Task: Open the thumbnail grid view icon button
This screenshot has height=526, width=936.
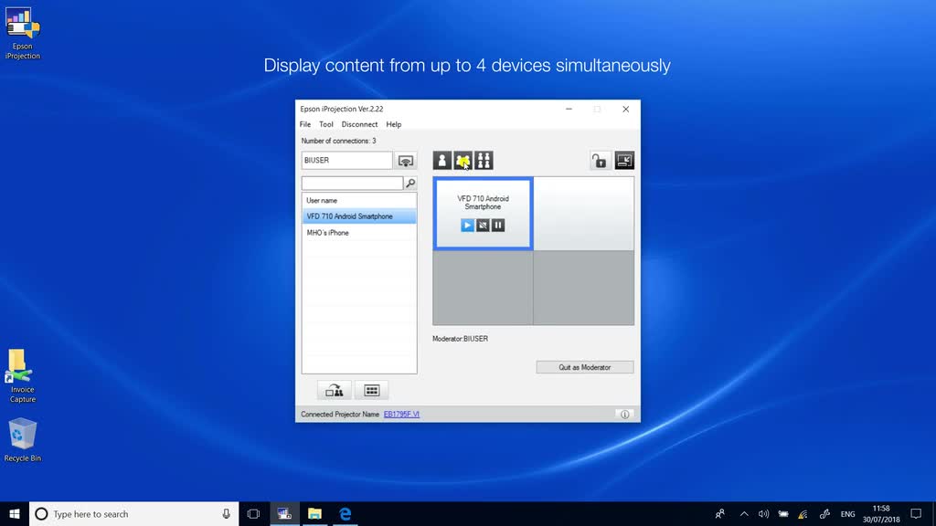Action: [371, 391]
